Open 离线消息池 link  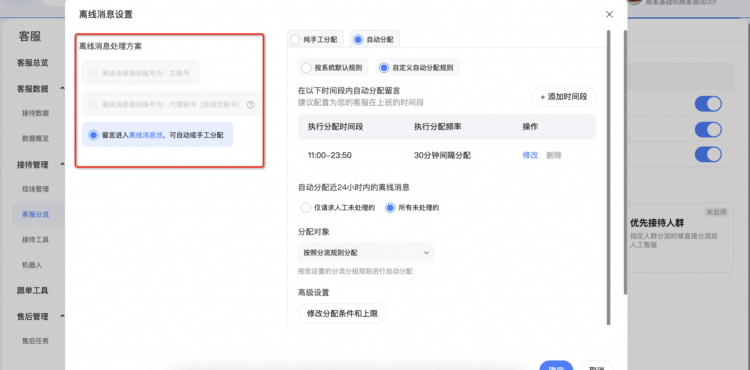pyautogui.click(x=145, y=135)
